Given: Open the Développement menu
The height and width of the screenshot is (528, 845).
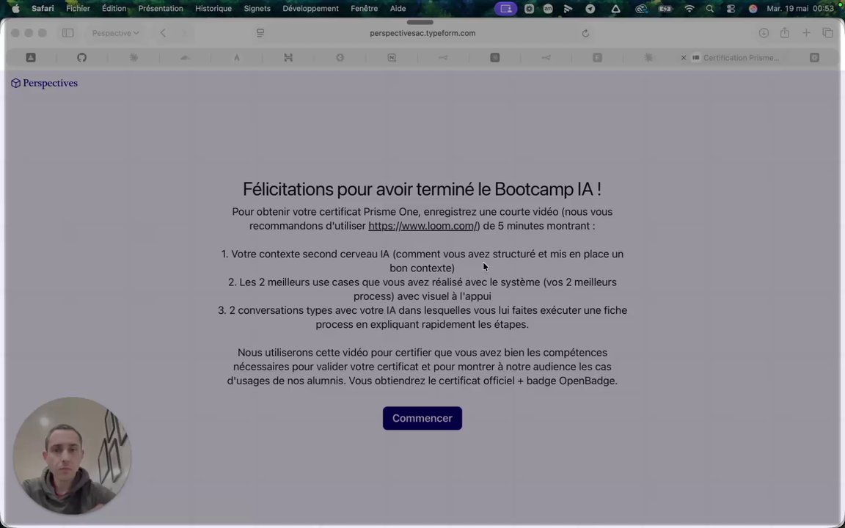Looking at the screenshot, I should [310, 9].
